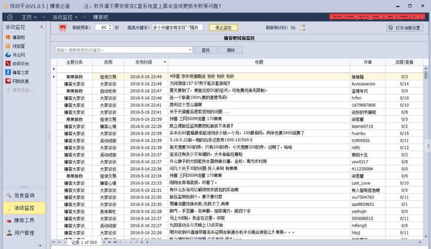Click the sidebar bottom overflow arrow

tap(40, 246)
